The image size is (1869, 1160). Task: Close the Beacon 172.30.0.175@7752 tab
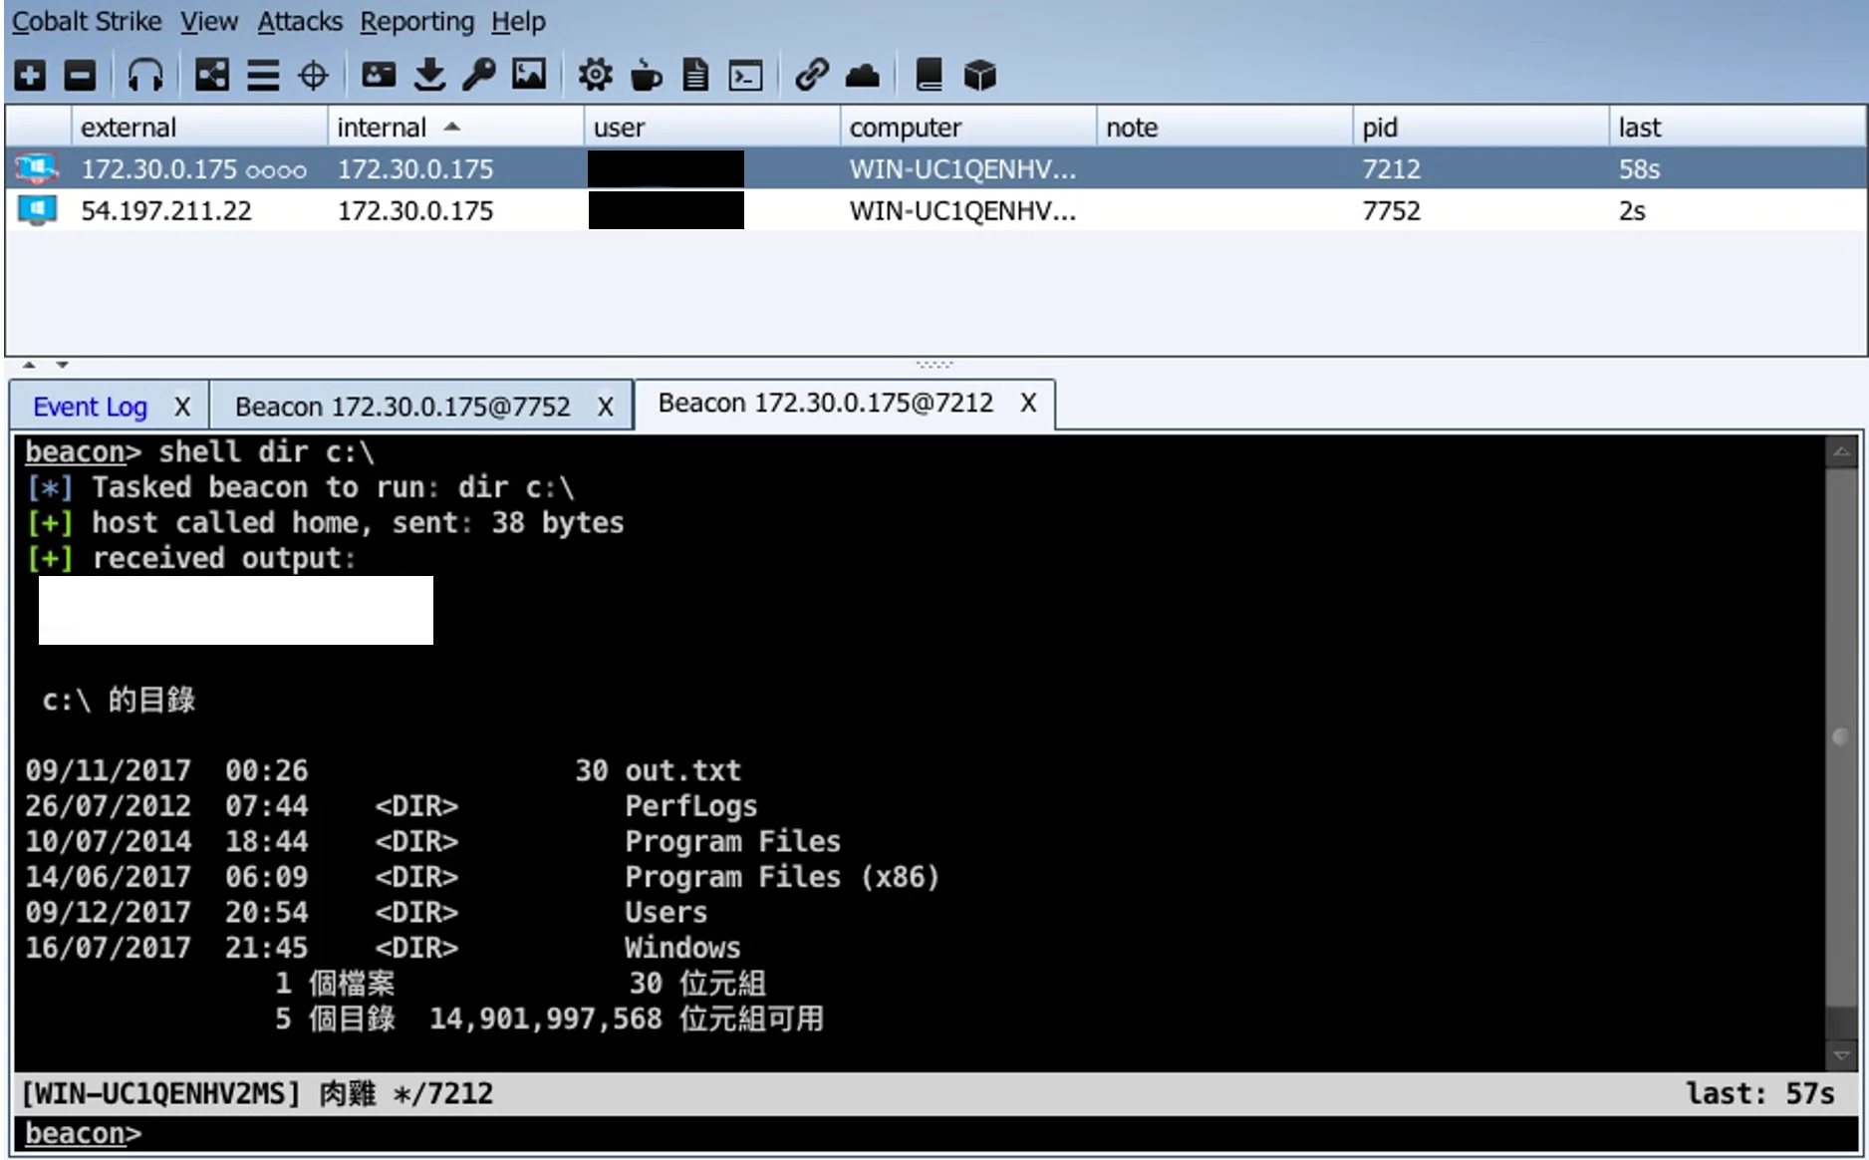click(x=605, y=407)
